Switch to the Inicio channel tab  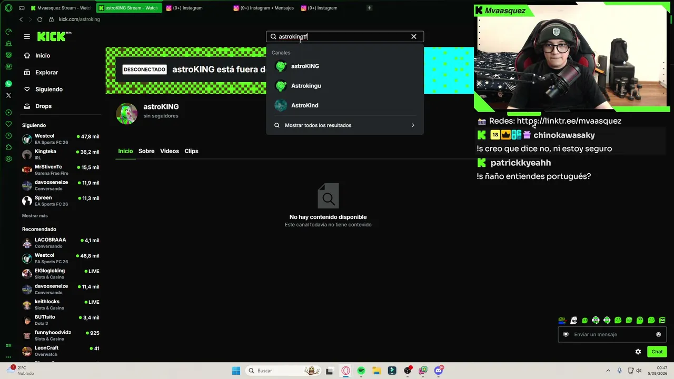pos(125,151)
